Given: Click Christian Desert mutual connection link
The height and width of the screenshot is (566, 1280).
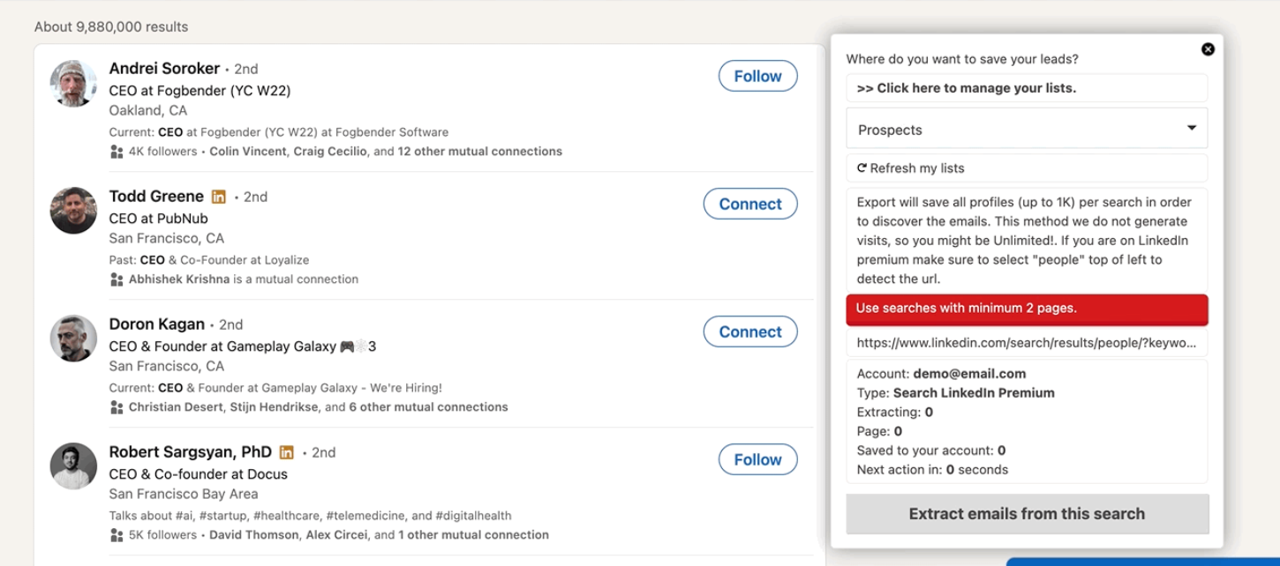Looking at the screenshot, I should [176, 407].
